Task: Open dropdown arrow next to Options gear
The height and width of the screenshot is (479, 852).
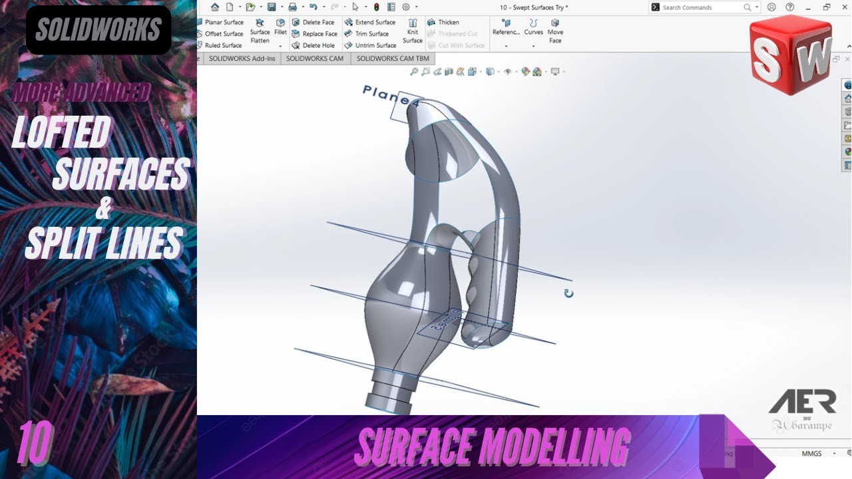Action: point(416,7)
